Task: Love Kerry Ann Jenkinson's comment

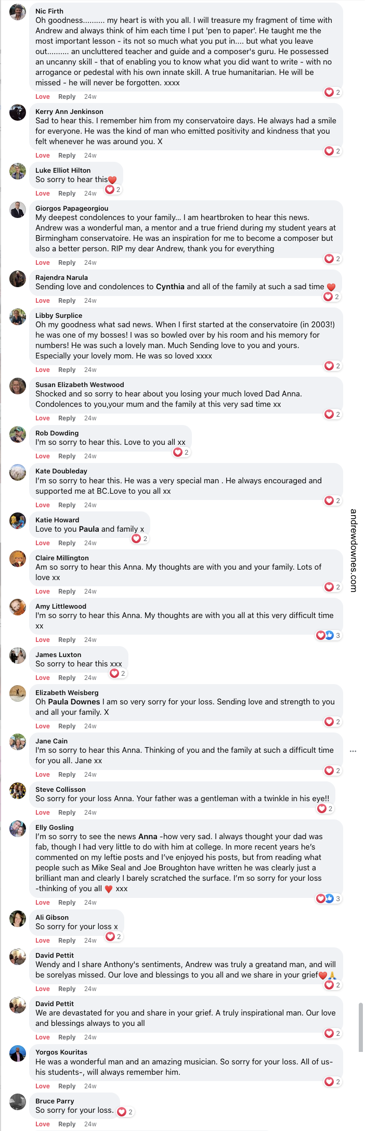Action: pos(43,155)
